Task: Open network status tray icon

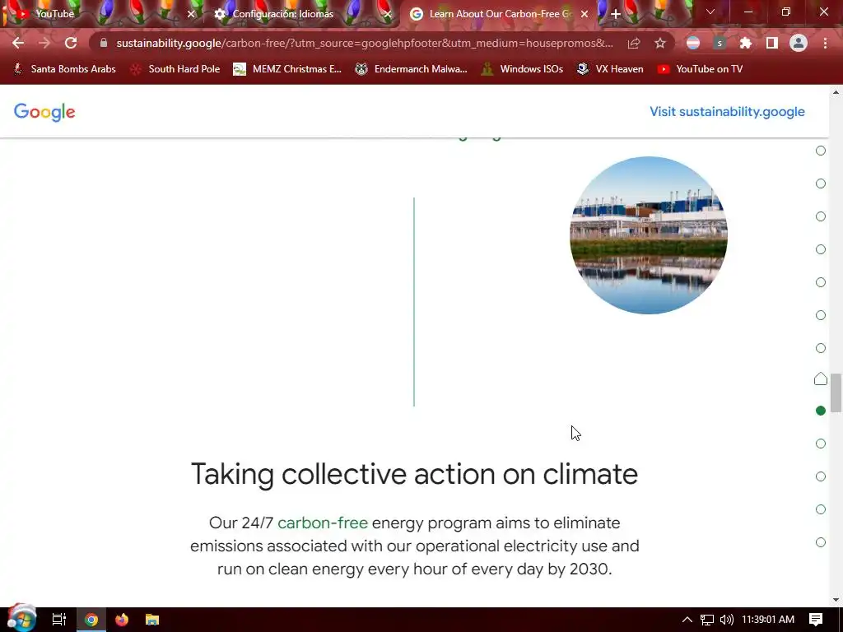Action: (x=707, y=620)
